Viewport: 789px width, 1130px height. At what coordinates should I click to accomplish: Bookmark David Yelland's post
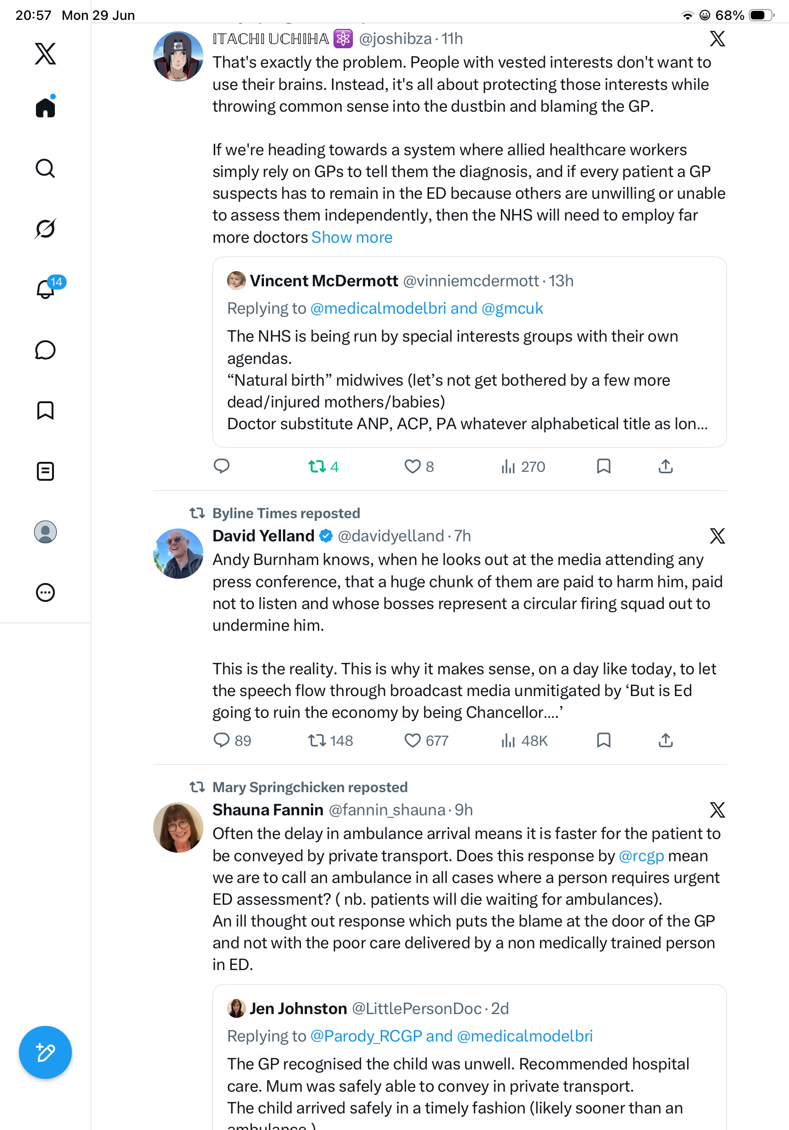coord(604,740)
